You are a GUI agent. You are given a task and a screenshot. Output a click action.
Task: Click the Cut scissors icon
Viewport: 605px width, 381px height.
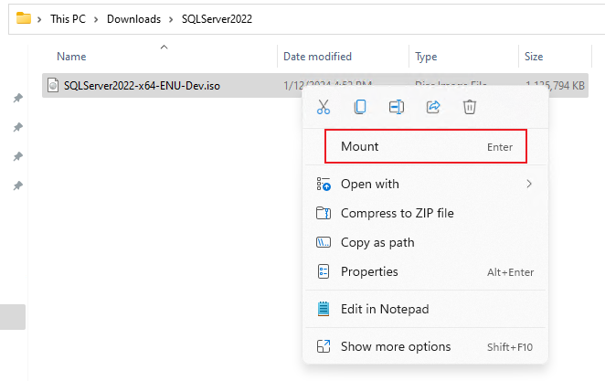tap(324, 107)
